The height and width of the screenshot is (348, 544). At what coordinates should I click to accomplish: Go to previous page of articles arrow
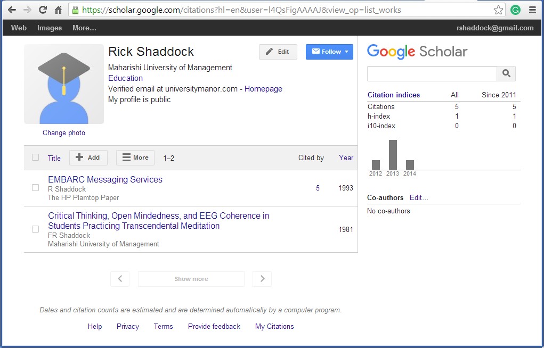120,279
